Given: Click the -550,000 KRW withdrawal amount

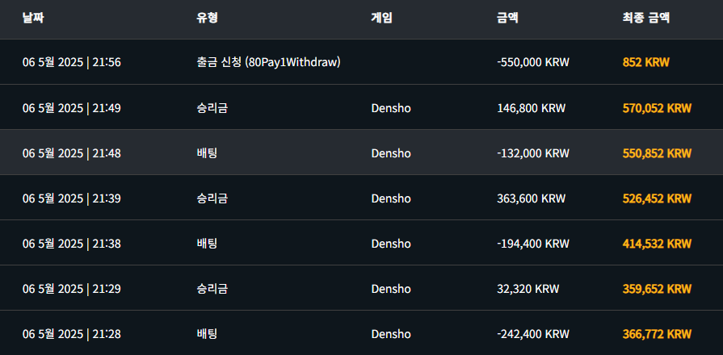Looking at the screenshot, I should 533,62.
